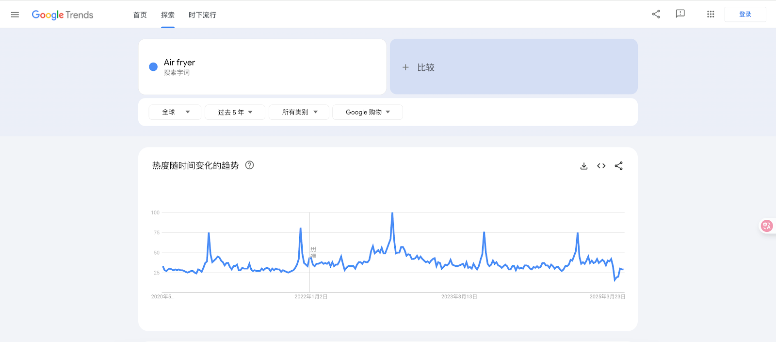The height and width of the screenshot is (342, 776).
Task: Open the Google apps grid
Action: point(711,14)
